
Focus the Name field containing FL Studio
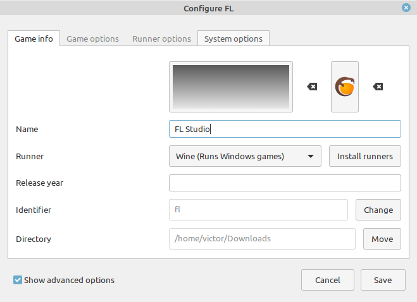pyautogui.click(x=285, y=129)
